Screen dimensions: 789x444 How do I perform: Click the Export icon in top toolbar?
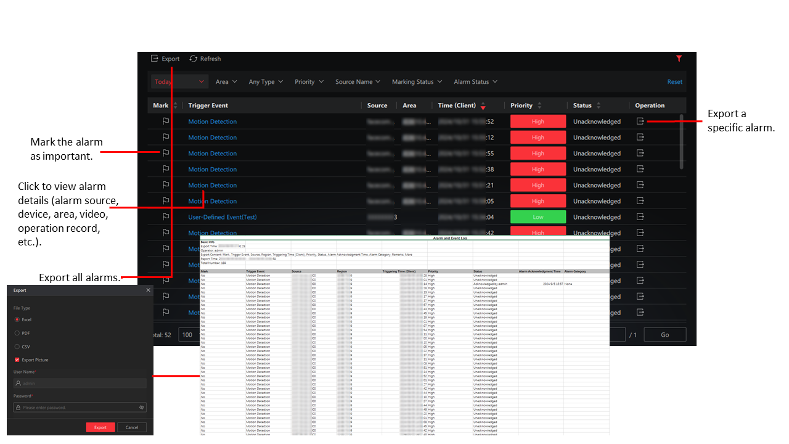point(155,59)
